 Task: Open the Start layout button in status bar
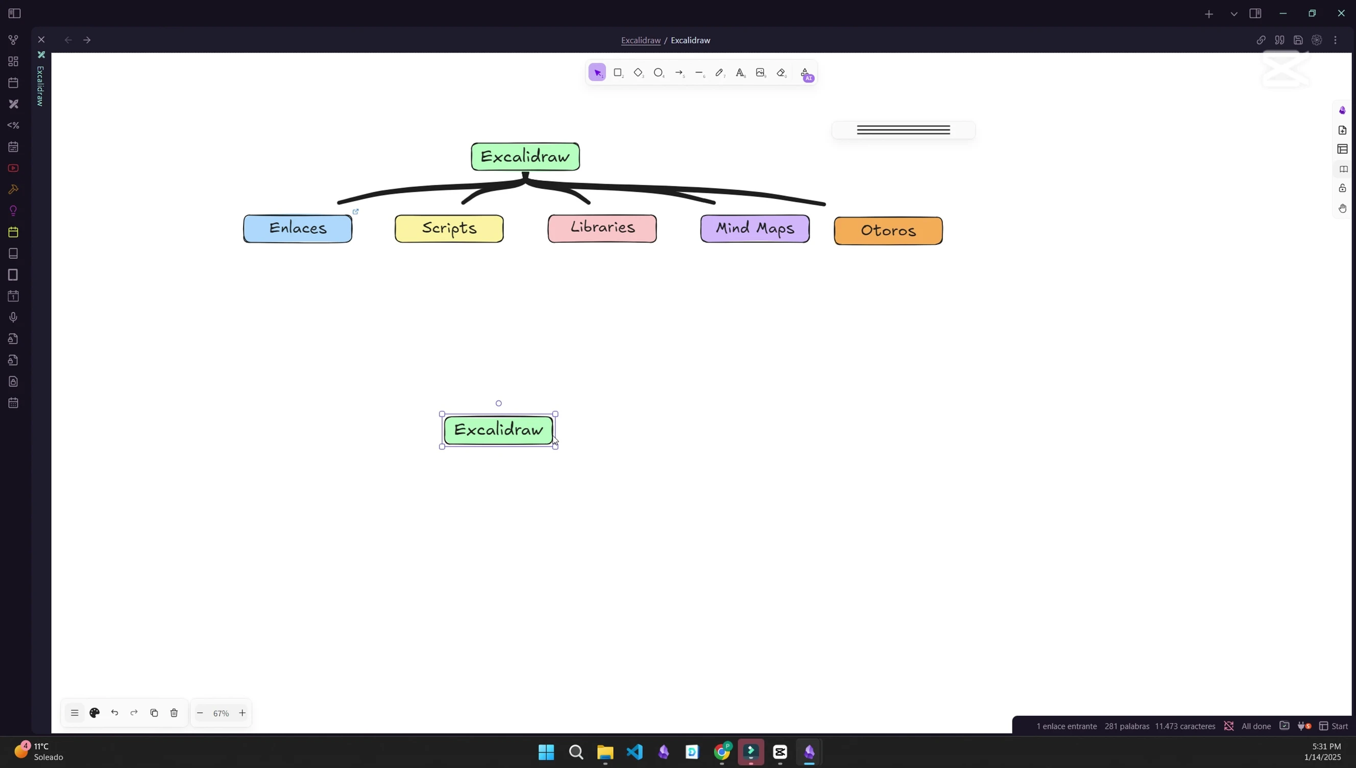coord(1334,726)
